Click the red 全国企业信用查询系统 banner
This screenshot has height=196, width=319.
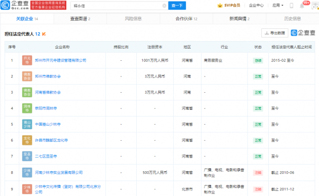(x=49, y=5)
